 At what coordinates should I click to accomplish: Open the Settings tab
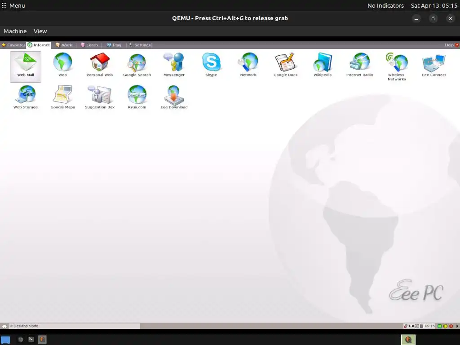140,45
